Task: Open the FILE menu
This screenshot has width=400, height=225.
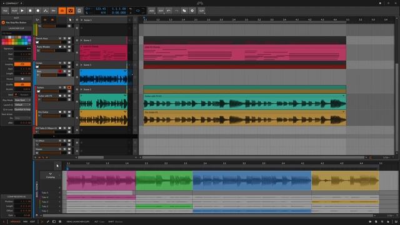Action: tap(6, 11)
